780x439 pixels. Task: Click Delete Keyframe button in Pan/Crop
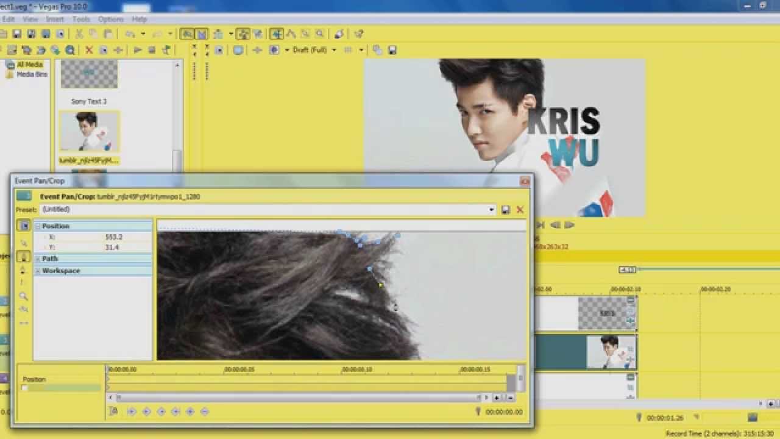[x=205, y=412]
